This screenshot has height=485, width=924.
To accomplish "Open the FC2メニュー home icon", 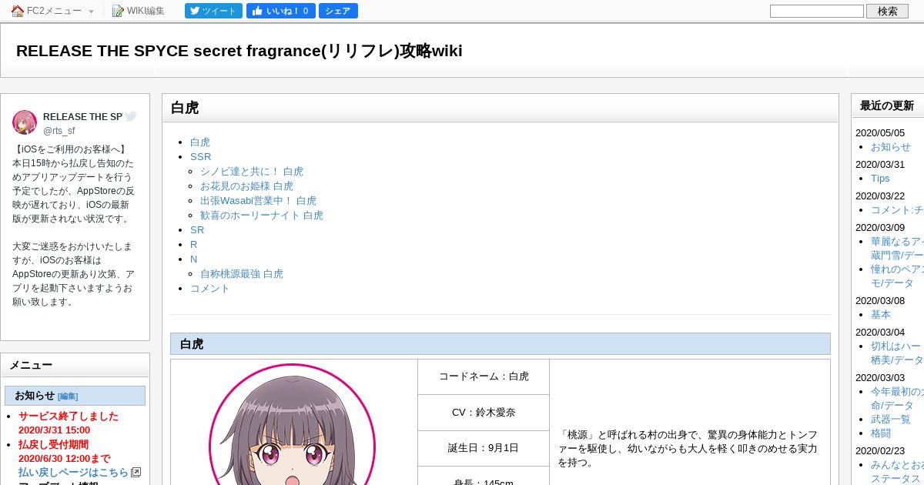I will click(x=18, y=11).
